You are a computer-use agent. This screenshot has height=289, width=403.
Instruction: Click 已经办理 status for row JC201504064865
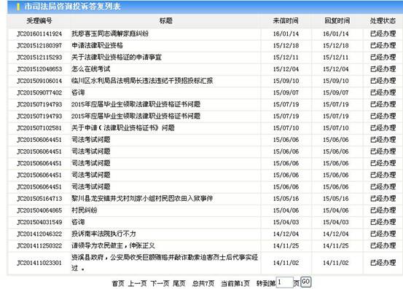tap(383, 210)
